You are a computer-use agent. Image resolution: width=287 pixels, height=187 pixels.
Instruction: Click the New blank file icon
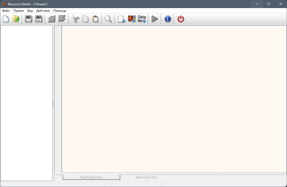[x=6, y=19]
